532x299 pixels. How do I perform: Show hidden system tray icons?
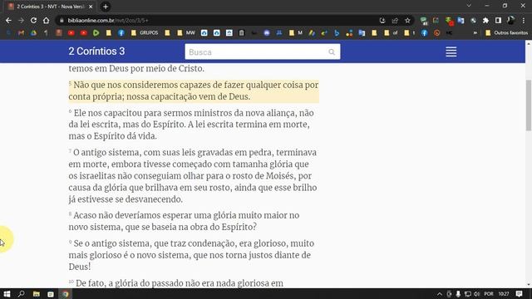440,294
